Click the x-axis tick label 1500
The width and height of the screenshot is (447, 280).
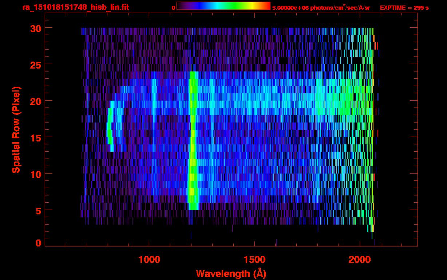click(254, 259)
